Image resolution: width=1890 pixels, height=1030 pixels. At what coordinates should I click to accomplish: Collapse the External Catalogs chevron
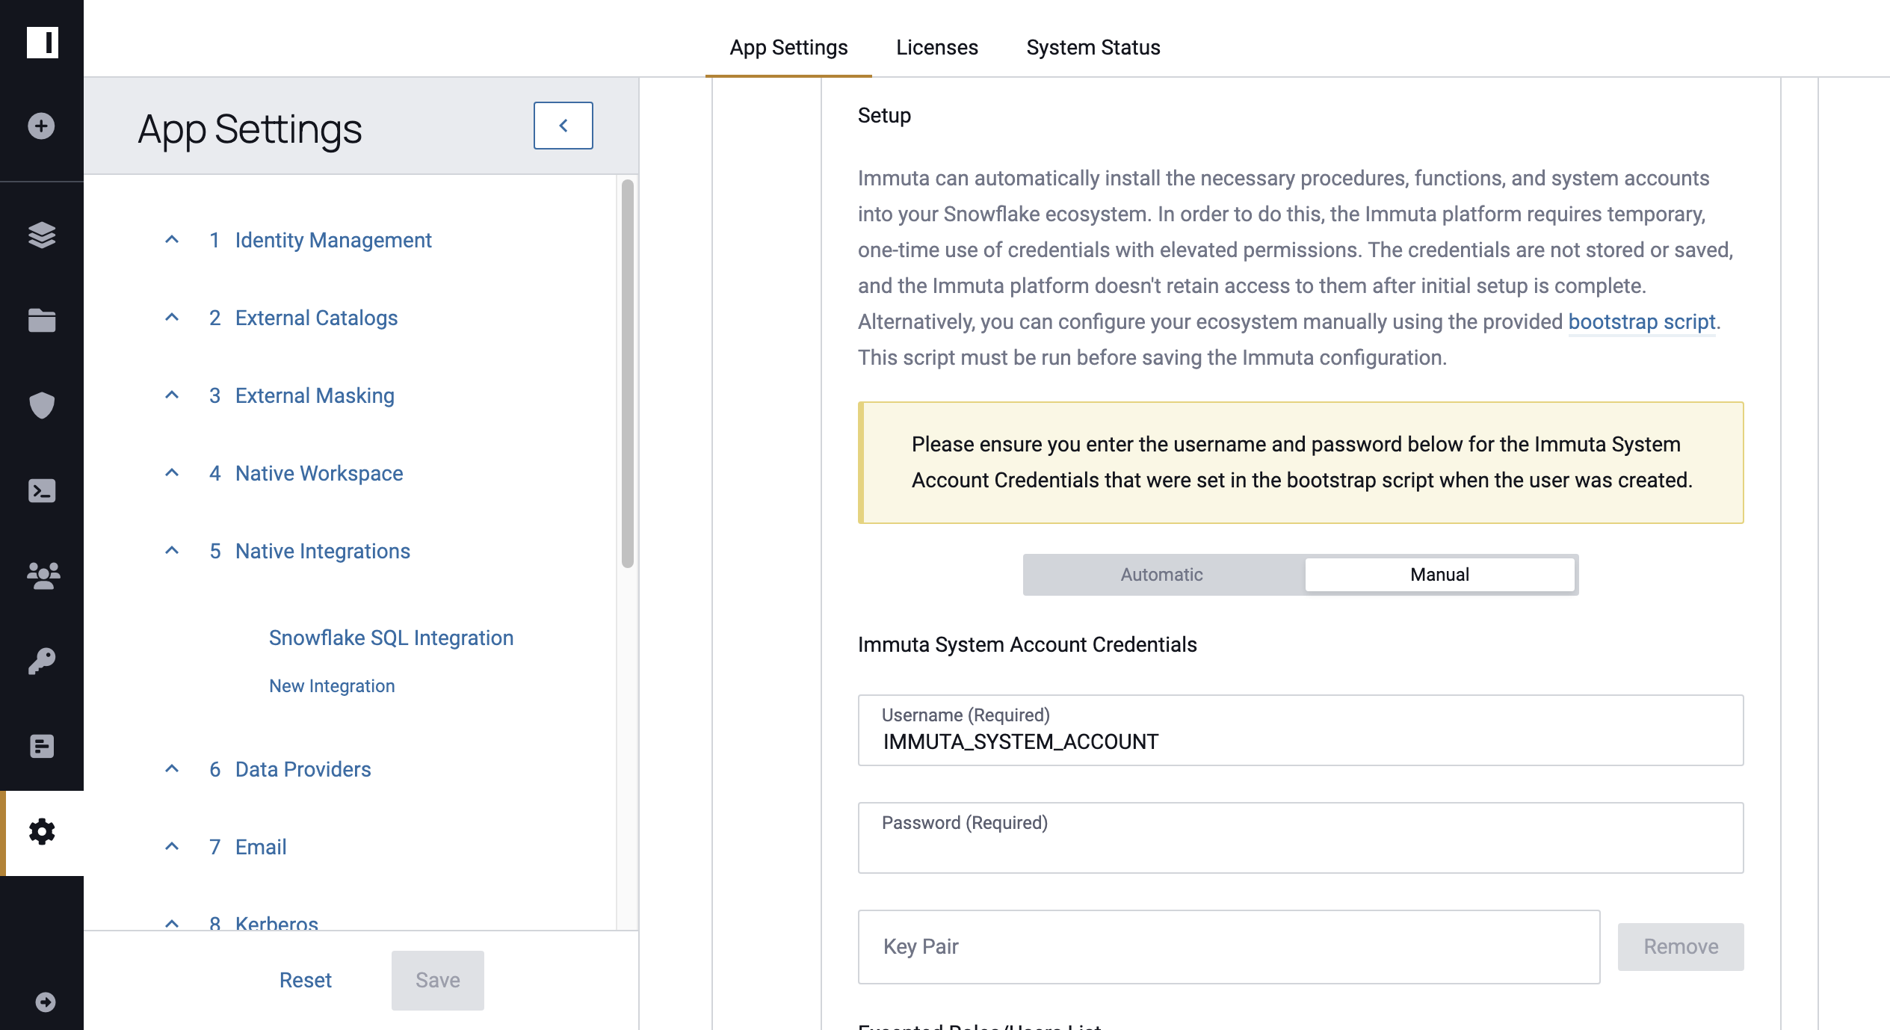172,318
